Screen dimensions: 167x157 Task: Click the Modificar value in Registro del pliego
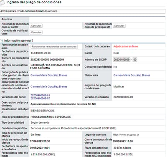pos(119,86)
